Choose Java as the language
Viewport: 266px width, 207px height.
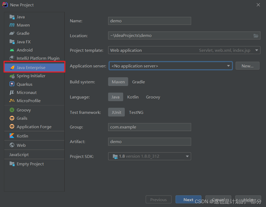click(x=115, y=97)
